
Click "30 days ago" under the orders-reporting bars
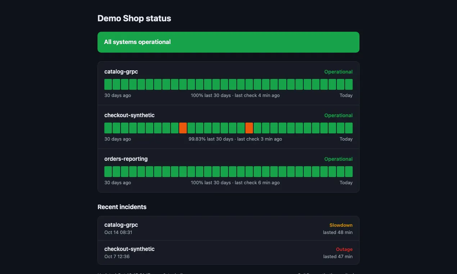(118, 183)
